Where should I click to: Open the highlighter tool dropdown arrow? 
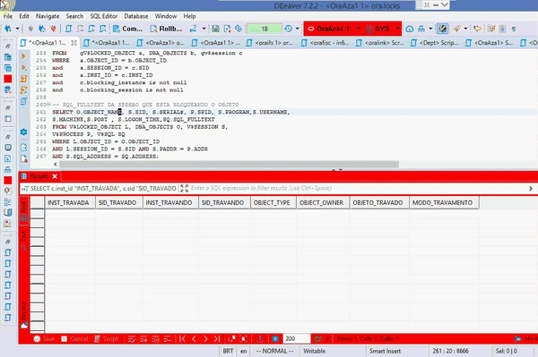click(465, 29)
